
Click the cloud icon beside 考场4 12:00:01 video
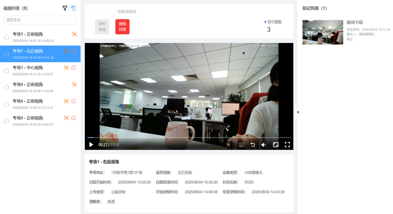[7, 104]
